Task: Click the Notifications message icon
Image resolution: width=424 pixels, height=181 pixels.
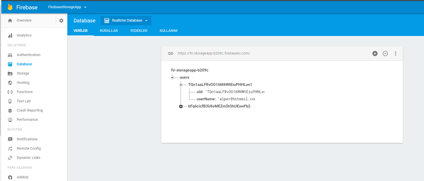Action: (x=10, y=139)
